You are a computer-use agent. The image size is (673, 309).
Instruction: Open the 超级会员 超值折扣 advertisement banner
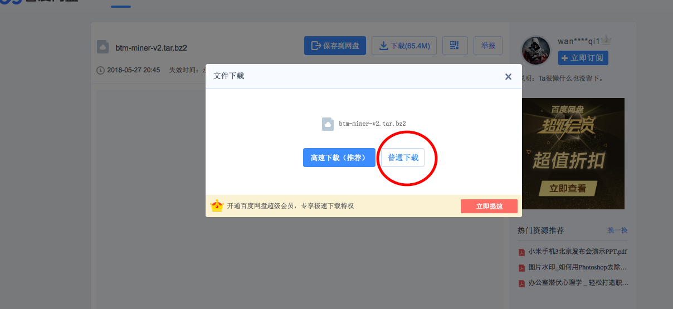(x=573, y=154)
